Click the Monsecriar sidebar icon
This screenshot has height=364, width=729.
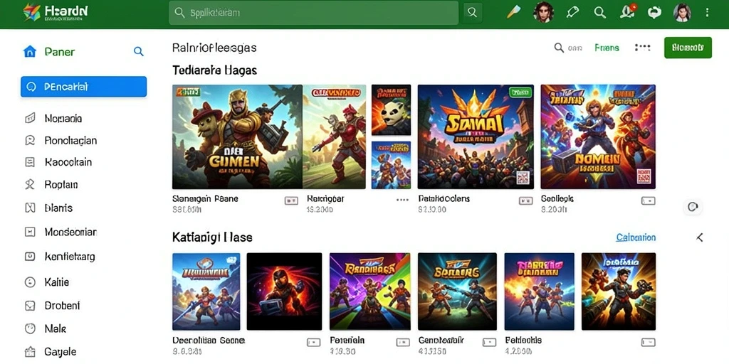[x=30, y=232]
